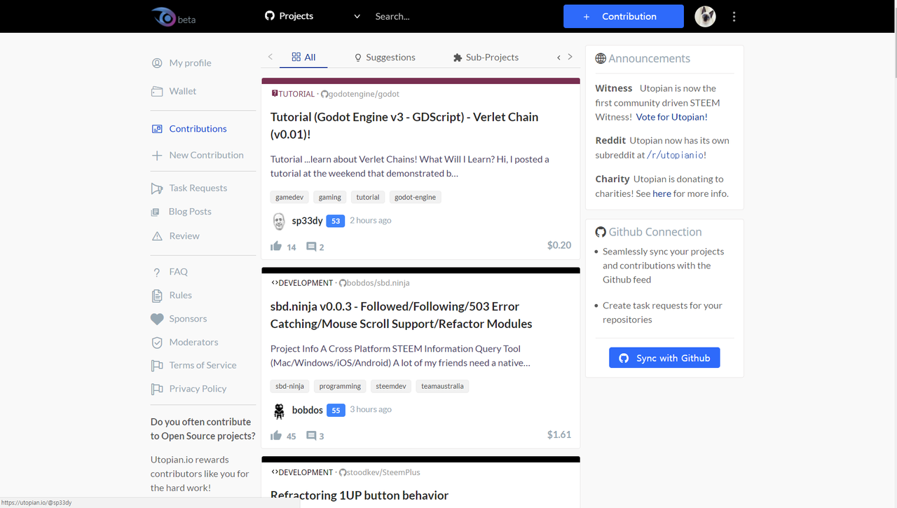Open comments on the Verlet Chain post
Image resolution: width=897 pixels, height=508 pixels.
coord(312,247)
